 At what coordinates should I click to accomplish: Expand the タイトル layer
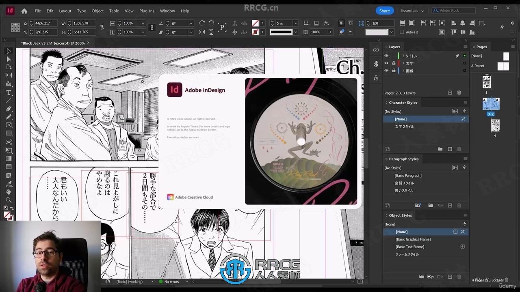403,56
